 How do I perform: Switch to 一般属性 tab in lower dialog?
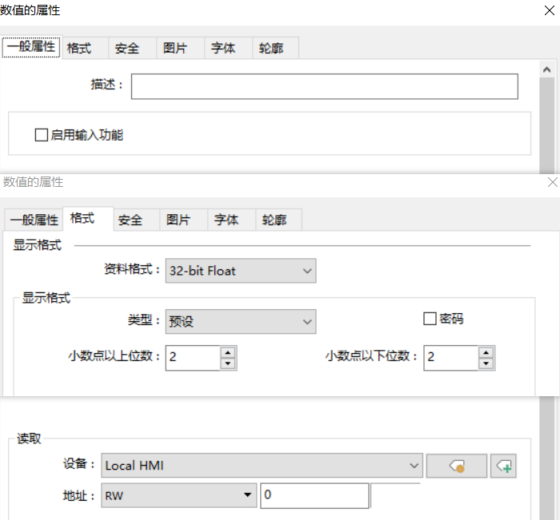pyautogui.click(x=34, y=220)
